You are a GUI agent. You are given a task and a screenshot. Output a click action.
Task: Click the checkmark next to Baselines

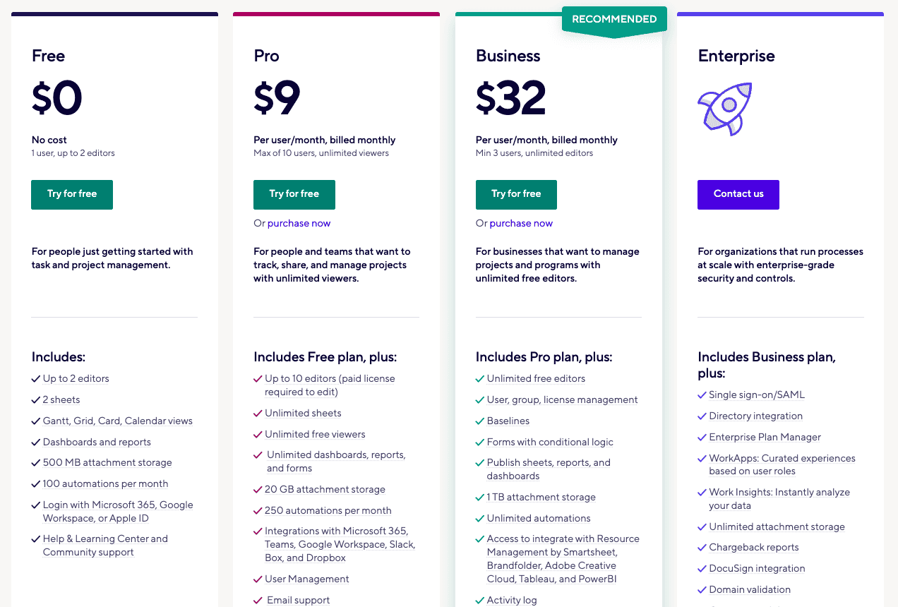click(479, 420)
